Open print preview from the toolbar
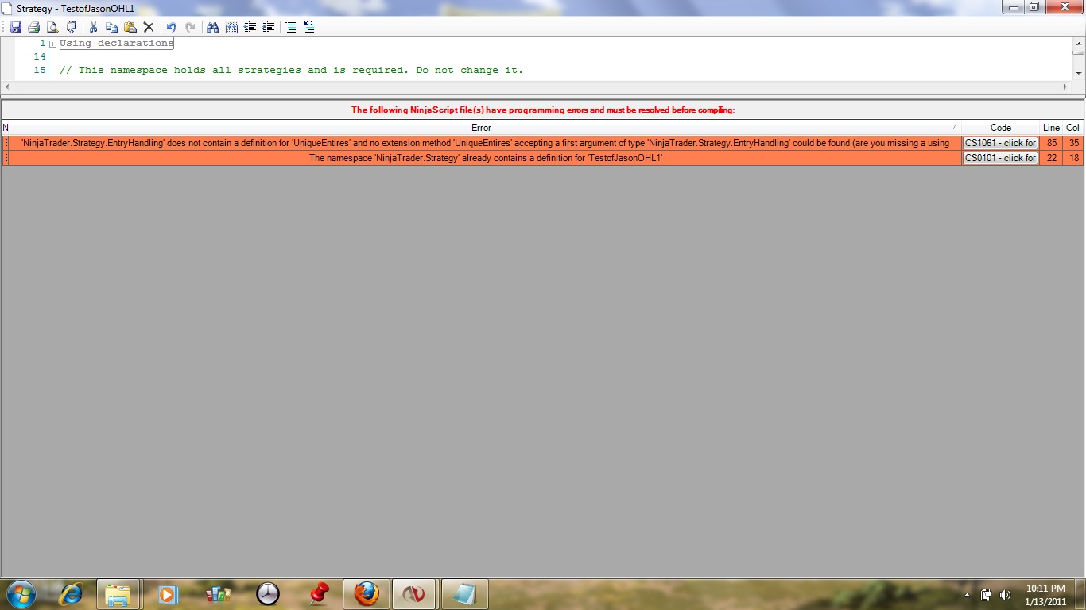1086x610 pixels. pyautogui.click(x=52, y=27)
